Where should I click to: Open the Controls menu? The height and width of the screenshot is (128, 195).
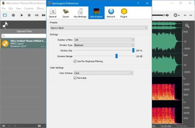click(29, 8)
